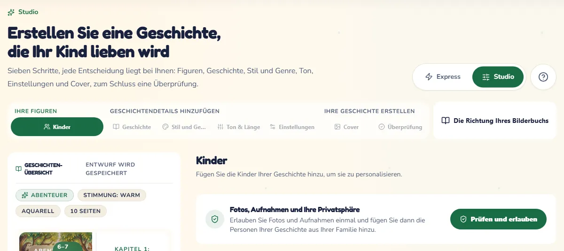The image size is (564, 251).
Task: Click the Kapitel 1 heading
Action: tap(132, 249)
